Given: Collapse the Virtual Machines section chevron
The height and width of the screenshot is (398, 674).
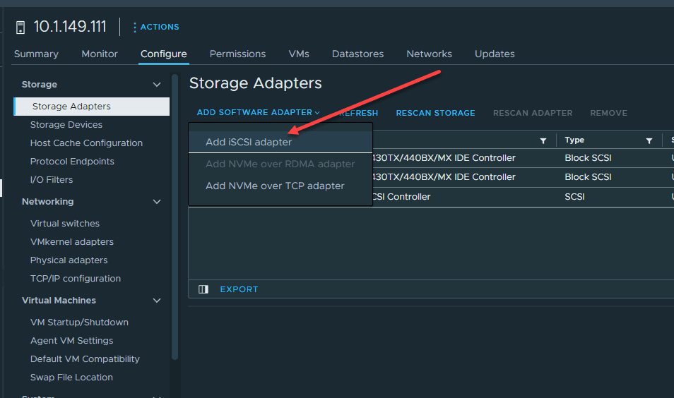Looking at the screenshot, I should (x=157, y=301).
